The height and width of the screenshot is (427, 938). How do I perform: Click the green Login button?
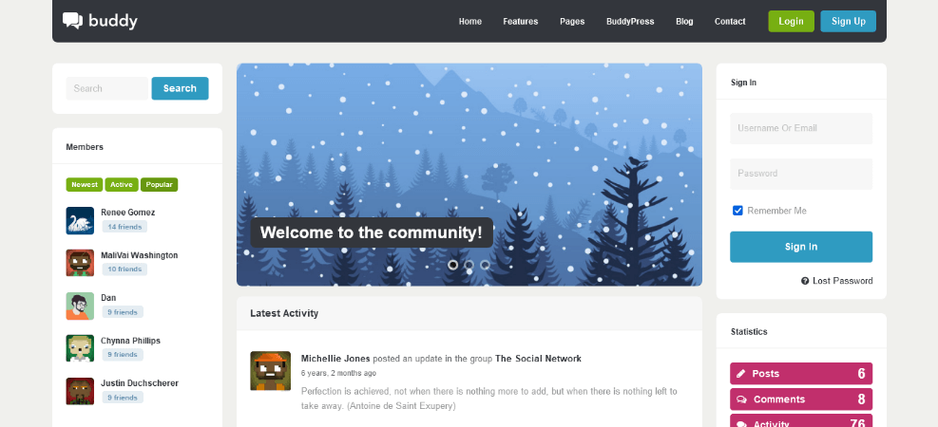point(791,22)
